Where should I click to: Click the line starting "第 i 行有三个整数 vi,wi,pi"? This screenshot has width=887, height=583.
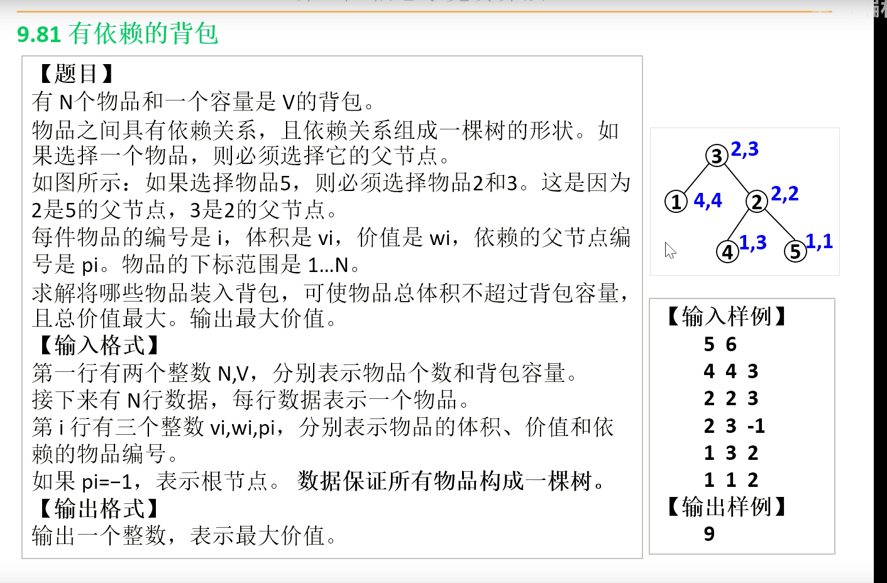click(323, 427)
